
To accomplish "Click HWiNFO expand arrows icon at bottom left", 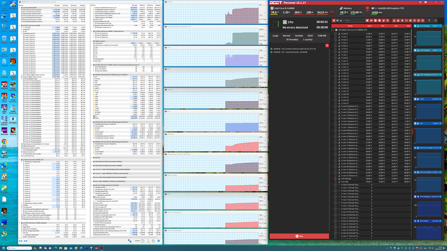I will [x=21, y=241].
